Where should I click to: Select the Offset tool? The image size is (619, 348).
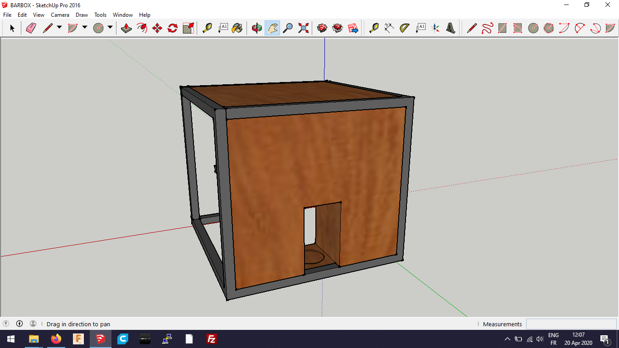click(x=142, y=28)
